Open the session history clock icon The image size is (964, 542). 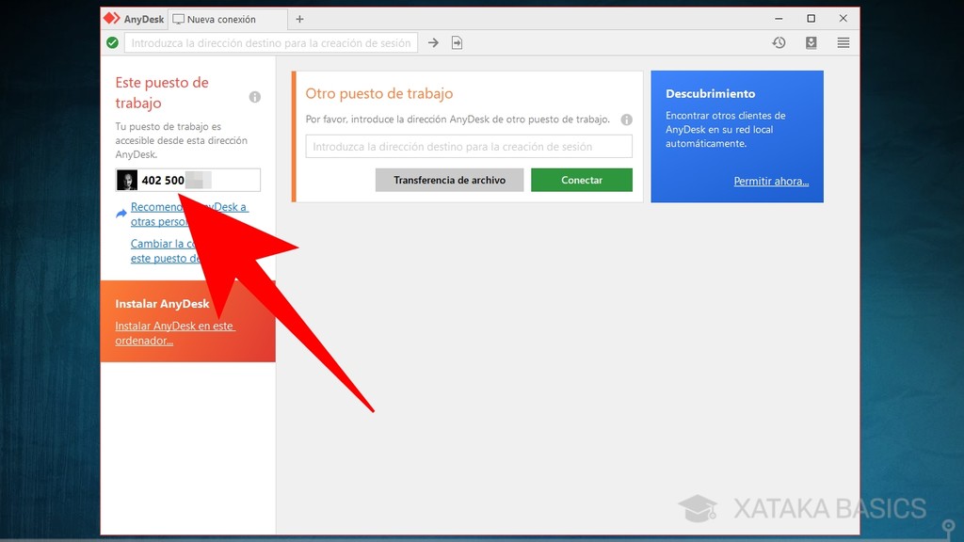(x=779, y=42)
